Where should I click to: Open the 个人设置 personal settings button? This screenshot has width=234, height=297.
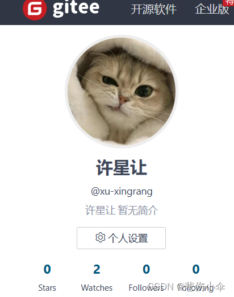121,238
